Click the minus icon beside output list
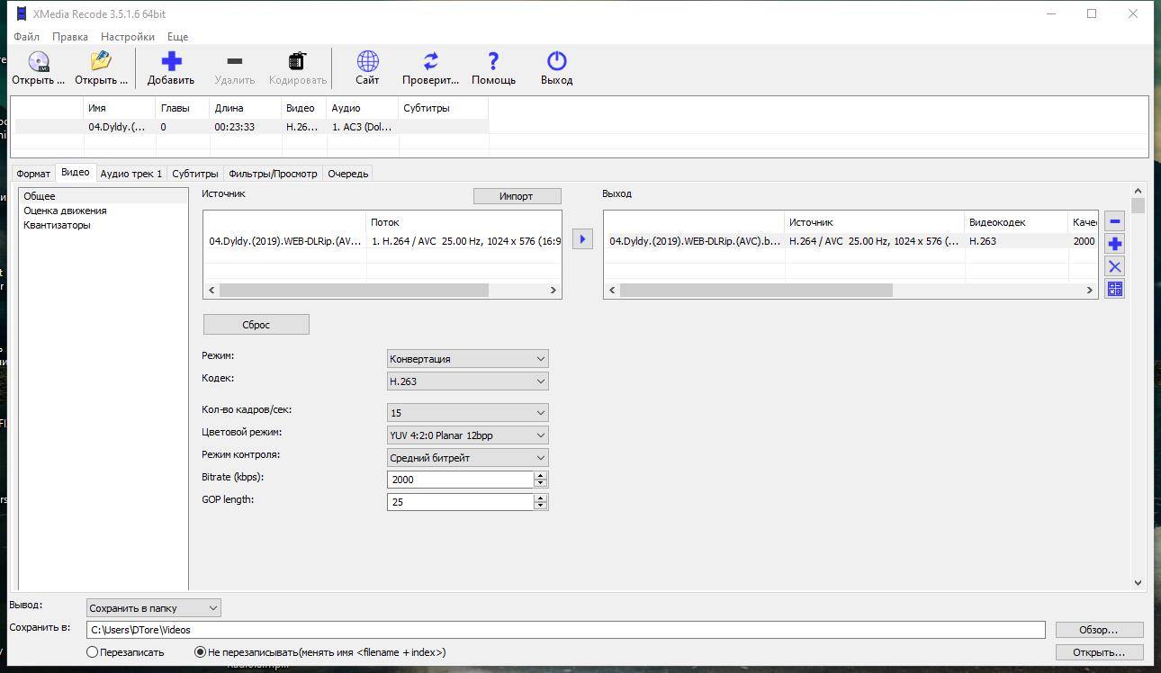This screenshot has width=1161, height=673. 1114,221
